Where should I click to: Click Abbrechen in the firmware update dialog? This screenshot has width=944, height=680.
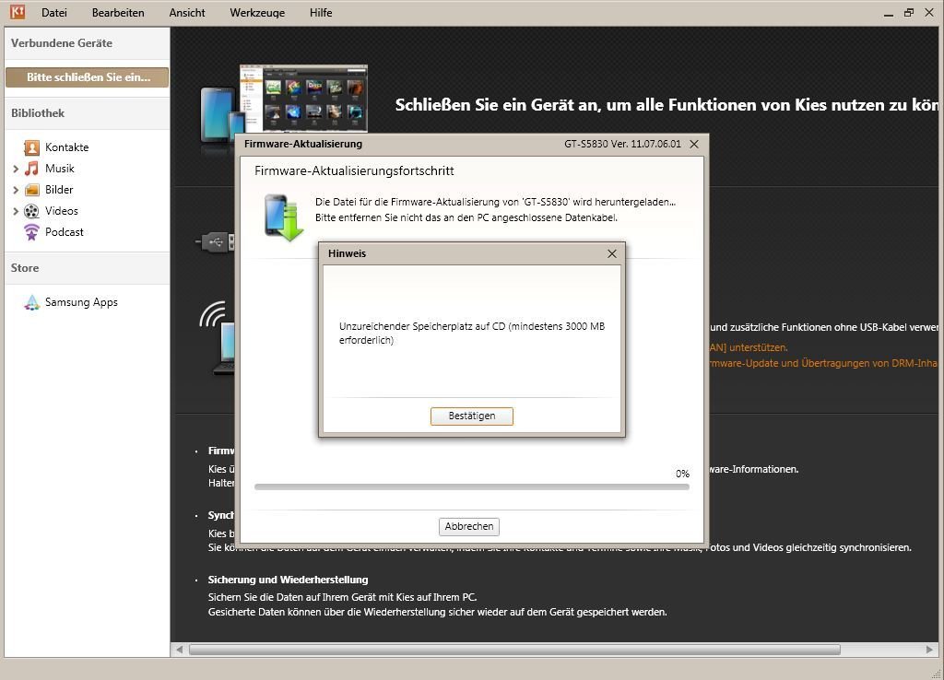pyautogui.click(x=469, y=526)
